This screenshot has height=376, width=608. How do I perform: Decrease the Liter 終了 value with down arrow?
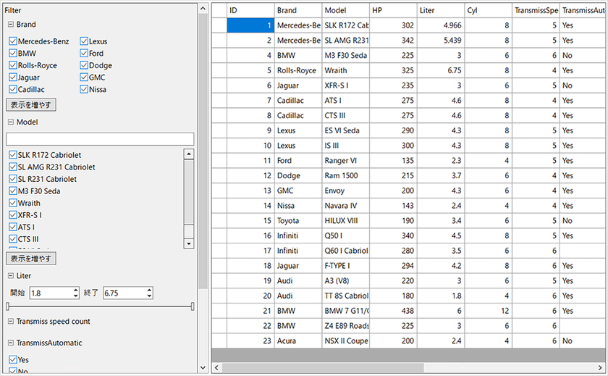pyautogui.click(x=149, y=296)
